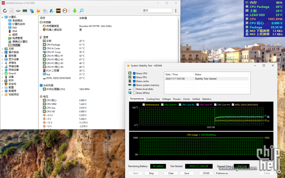This screenshot has height=178, width=285.
Task: Open the DMI tree node
Action: 15,28
